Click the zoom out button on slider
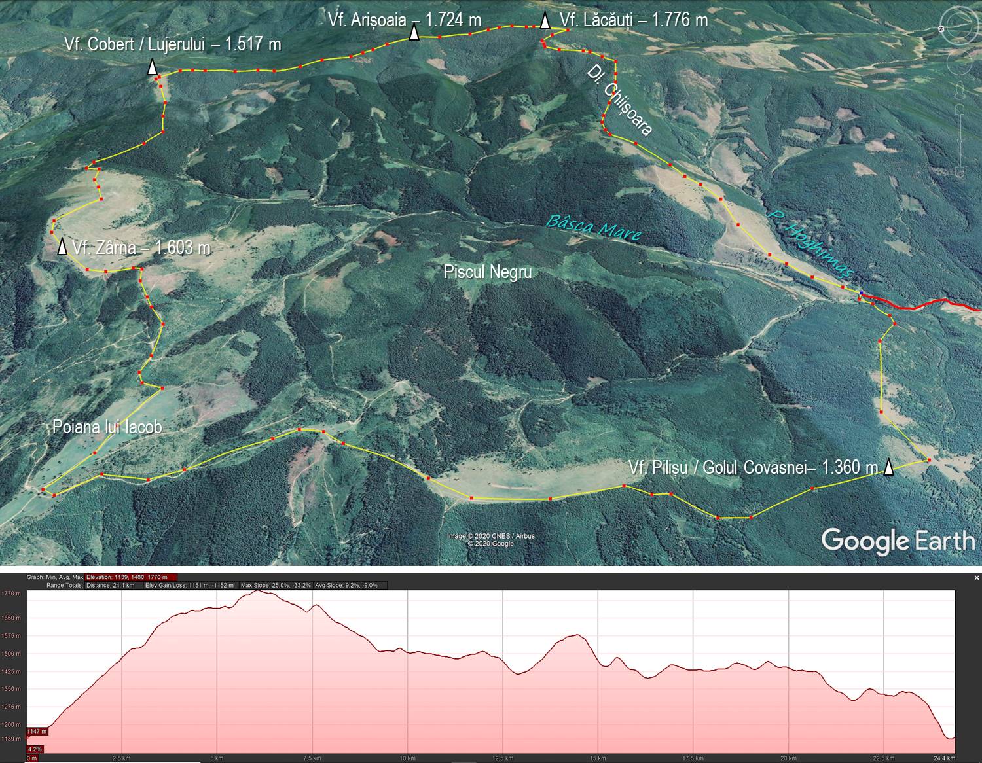 [x=960, y=173]
